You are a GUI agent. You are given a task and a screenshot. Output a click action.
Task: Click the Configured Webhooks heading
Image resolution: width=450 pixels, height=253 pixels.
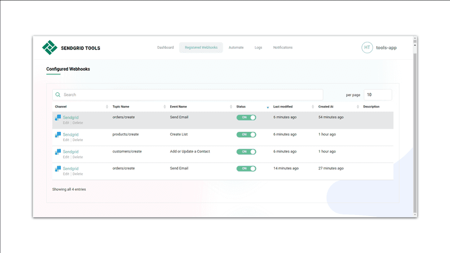(x=68, y=69)
